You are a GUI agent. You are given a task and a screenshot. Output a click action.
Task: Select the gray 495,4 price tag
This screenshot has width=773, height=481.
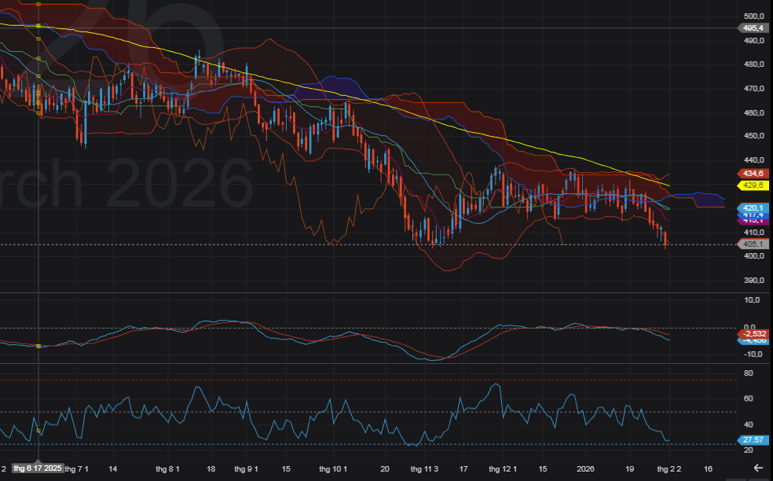[753, 28]
